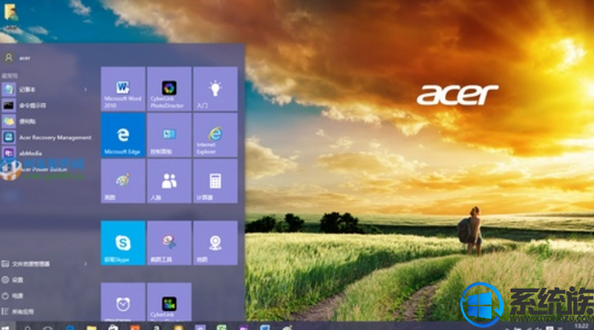Image resolution: width=594 pixels, height=330 pixels.
Task: Open the Alarms clock tile
Action: tap(123, 302)
